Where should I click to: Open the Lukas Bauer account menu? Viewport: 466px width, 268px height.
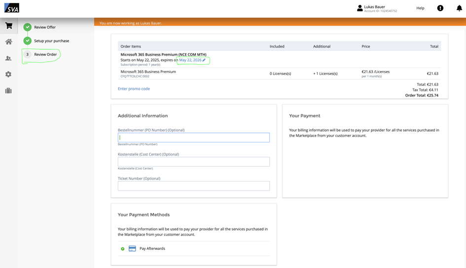click(x=377, y=8)
